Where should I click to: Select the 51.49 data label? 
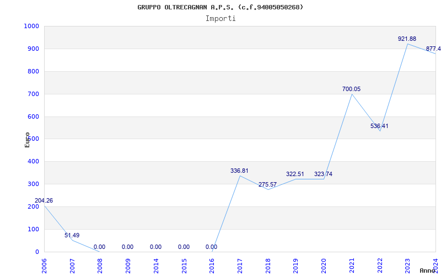(72, 236)
